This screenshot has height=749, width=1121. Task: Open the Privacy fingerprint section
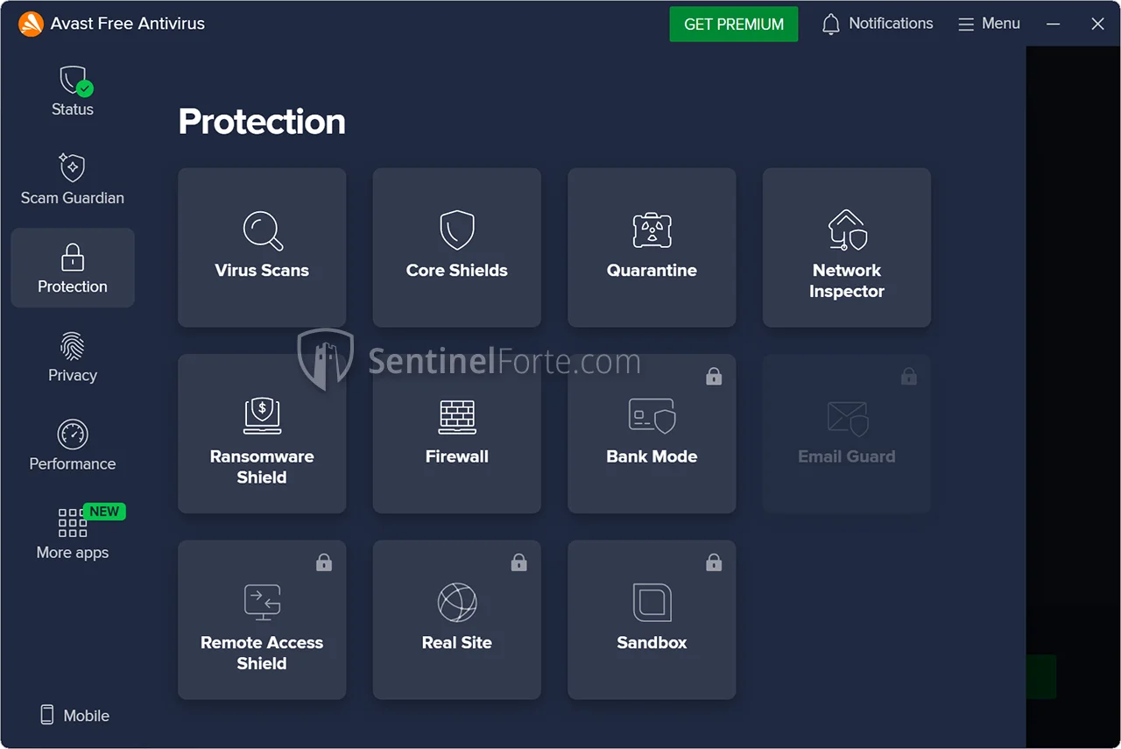(73, 357)
